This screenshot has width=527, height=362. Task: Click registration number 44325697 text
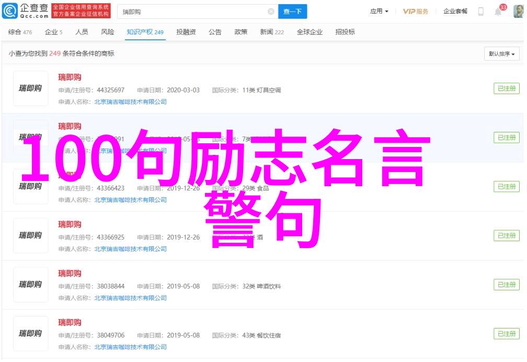(x=111, y=90)
